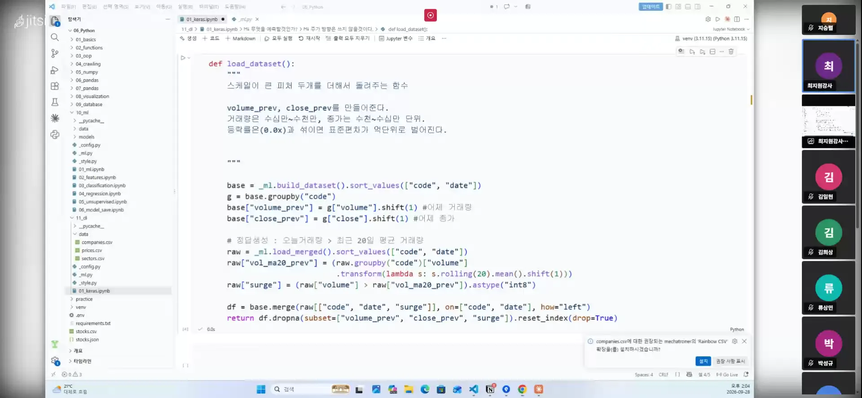Viewport: 862px width, 398px height.
Task: Expand the 05_numpy folder
Action: [87, 72]
